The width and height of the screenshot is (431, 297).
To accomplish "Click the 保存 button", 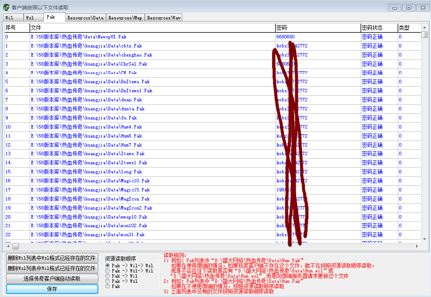I will (52, 289).
